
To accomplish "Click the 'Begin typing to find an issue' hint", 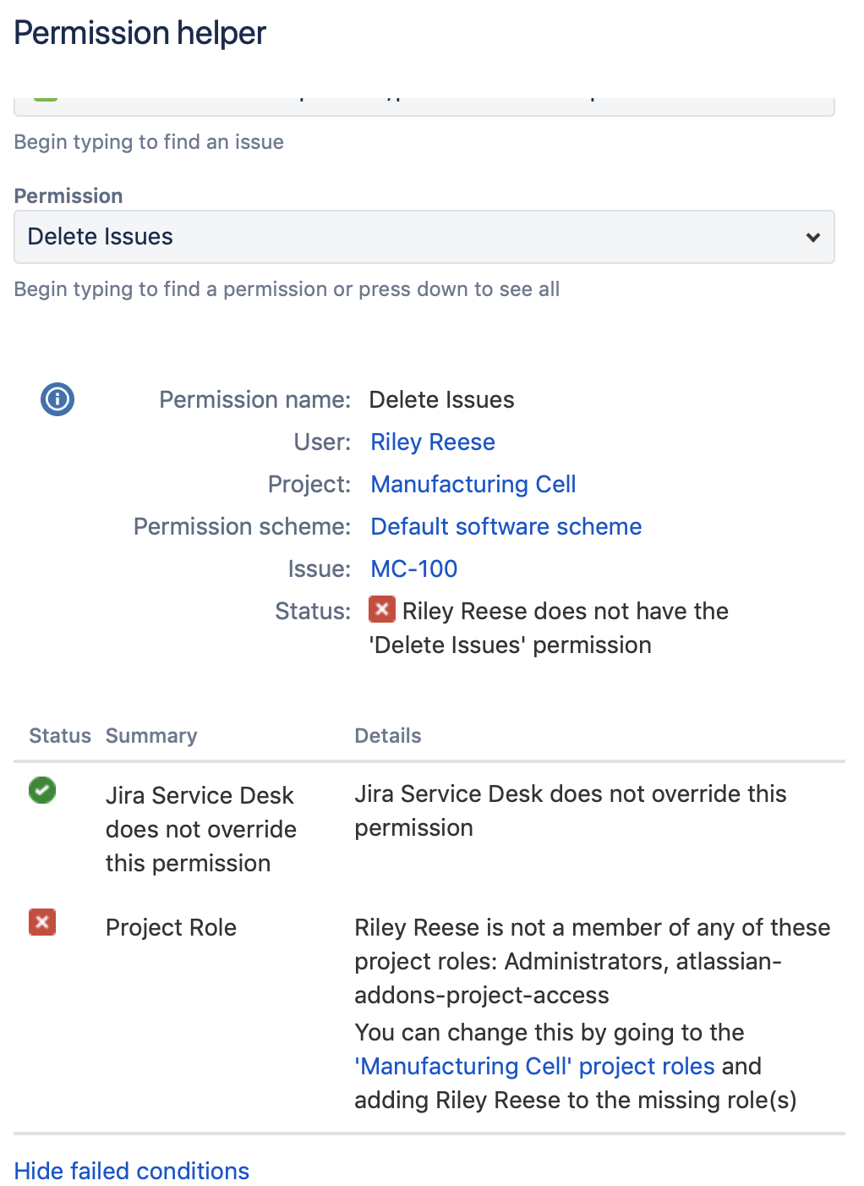I will click(x=149, y=141).
